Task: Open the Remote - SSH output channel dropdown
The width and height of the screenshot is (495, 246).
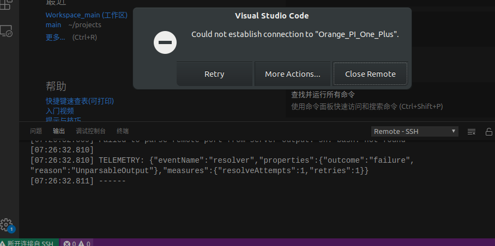Action: coord(415,131)
